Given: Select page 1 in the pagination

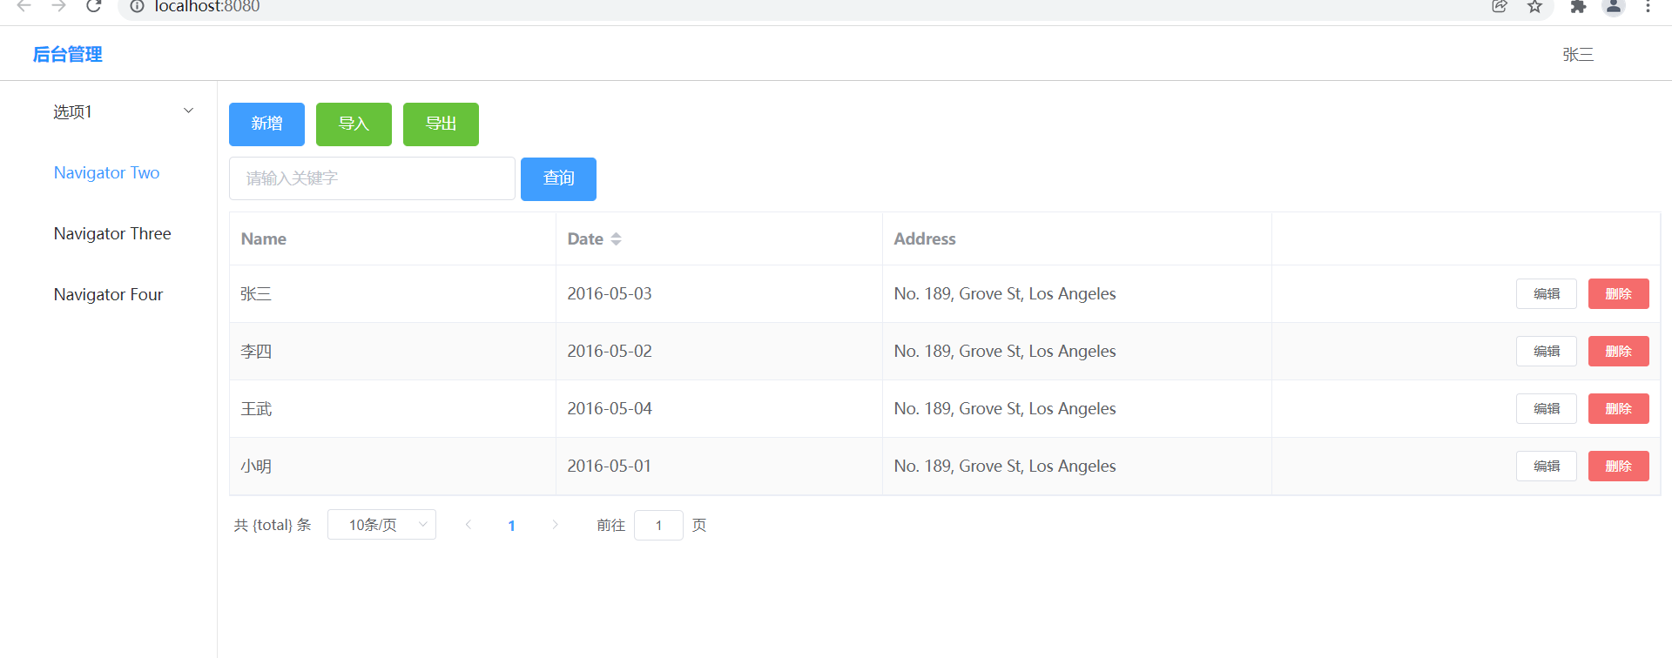Looking at the screenshot, I should [x=511, y=526].
